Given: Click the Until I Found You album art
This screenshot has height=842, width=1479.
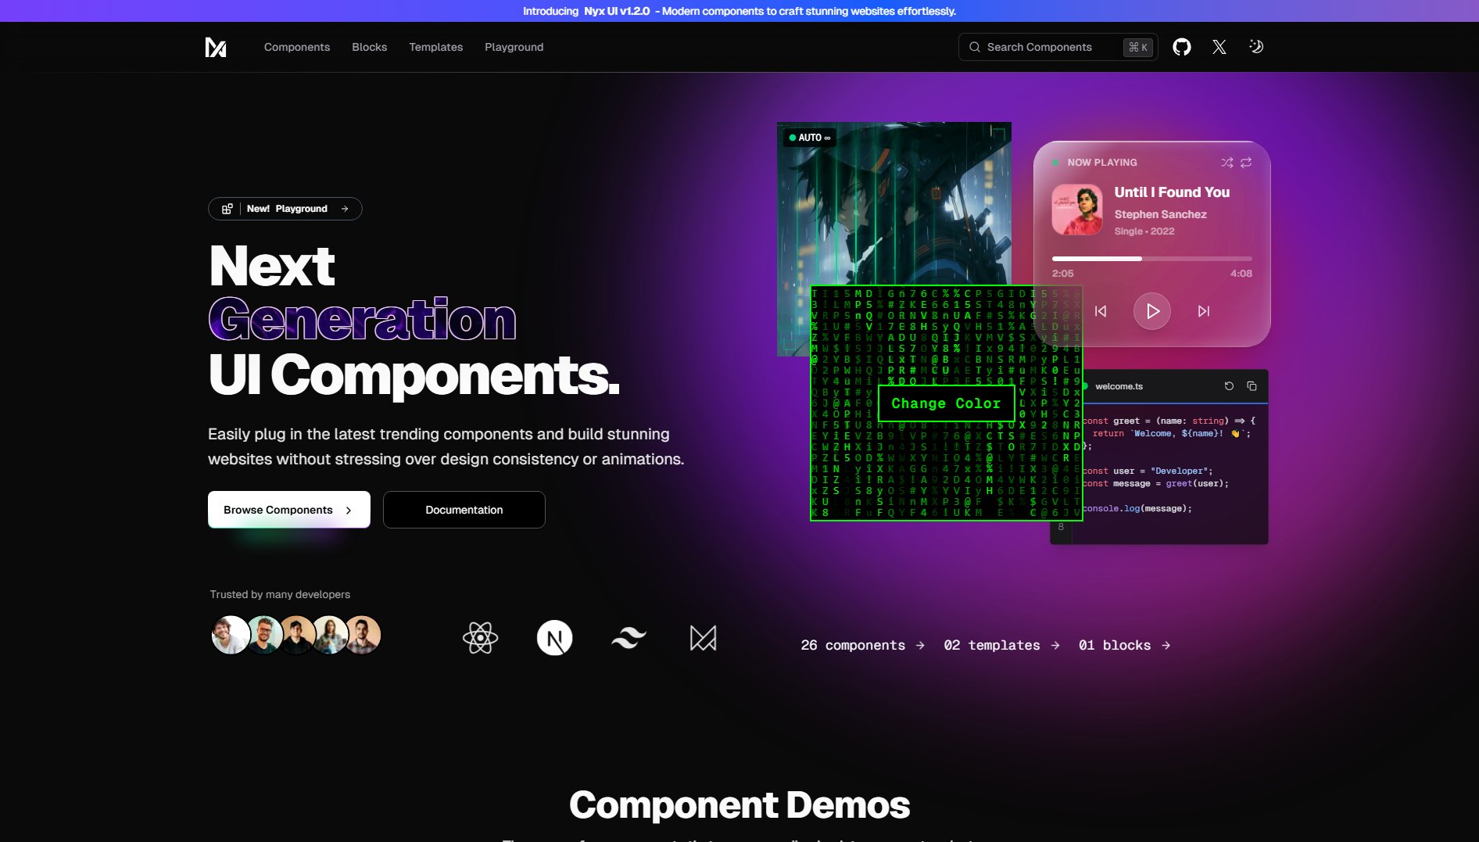Looking at the screenshot, I should tap(1077, 210).
